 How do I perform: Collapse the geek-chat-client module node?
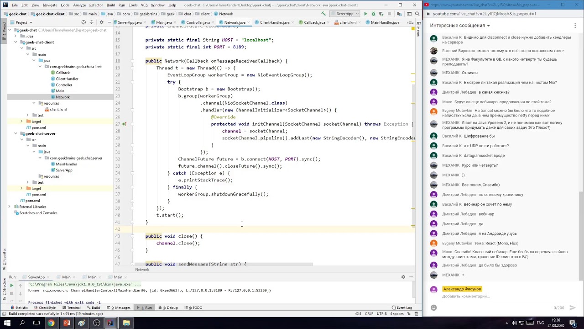tap(16, 42)
